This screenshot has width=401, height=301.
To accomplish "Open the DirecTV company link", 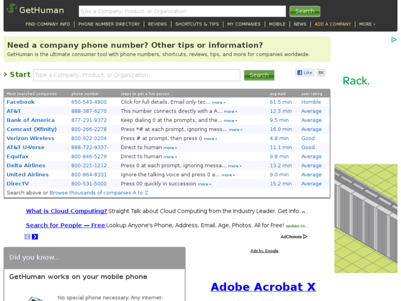I will point(18,184).
